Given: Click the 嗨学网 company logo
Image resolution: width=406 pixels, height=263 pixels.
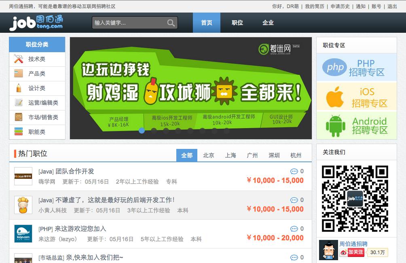Looking at the screenshot, I should coord(23,176).
